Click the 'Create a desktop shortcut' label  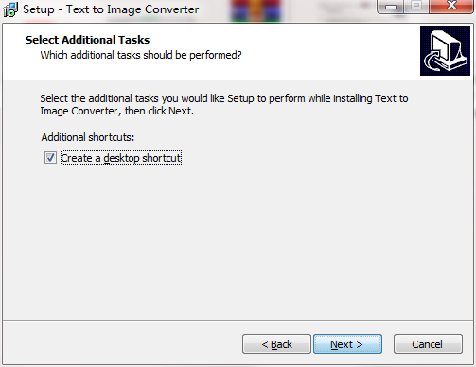pyautogui.click(x=121, y=158)
